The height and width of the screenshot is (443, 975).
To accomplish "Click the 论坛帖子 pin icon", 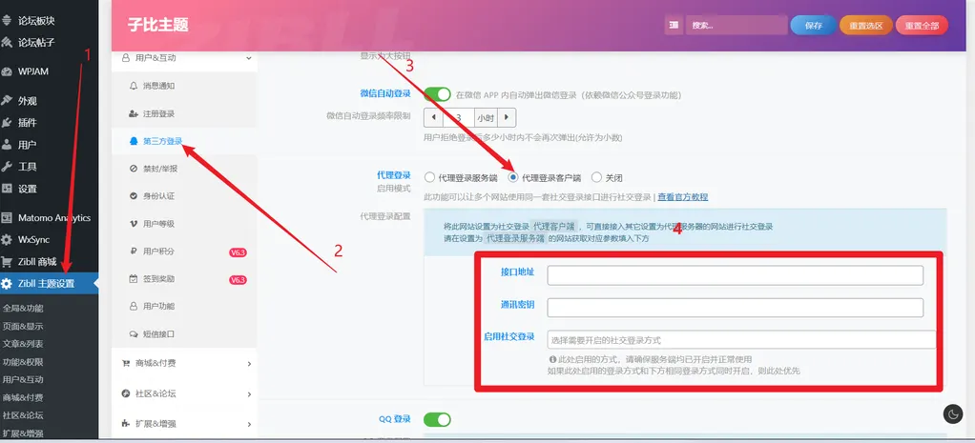I will tap(7, 43).
